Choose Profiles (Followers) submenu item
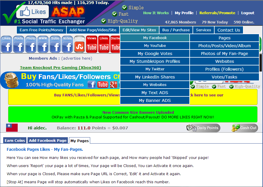Viewport: 263px width, 187px height. point(224,69)
